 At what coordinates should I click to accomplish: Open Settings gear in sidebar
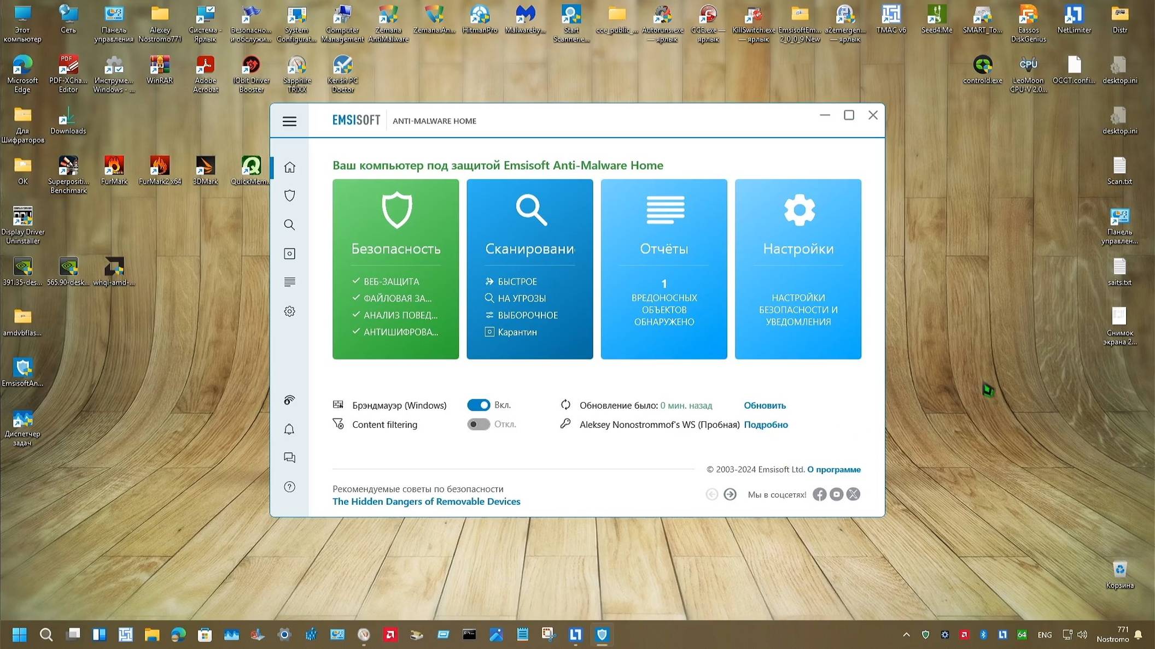coord(289,311)
